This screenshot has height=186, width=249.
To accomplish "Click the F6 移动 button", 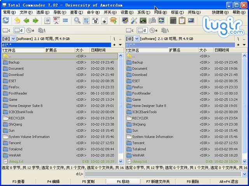I will coord(123,182).
